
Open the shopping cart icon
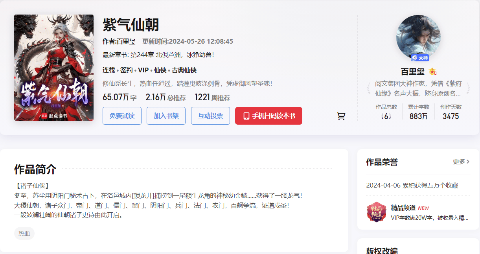341,116
